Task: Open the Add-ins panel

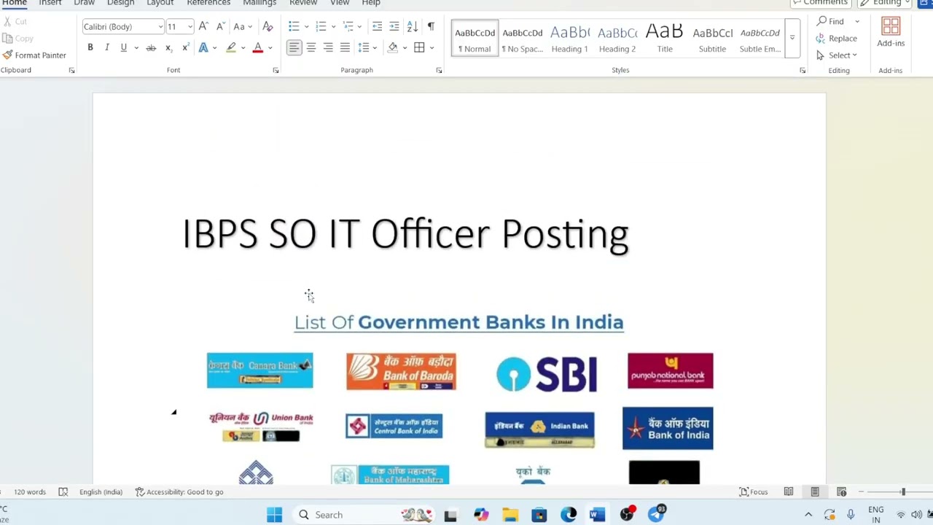Action: coord(891,33)
